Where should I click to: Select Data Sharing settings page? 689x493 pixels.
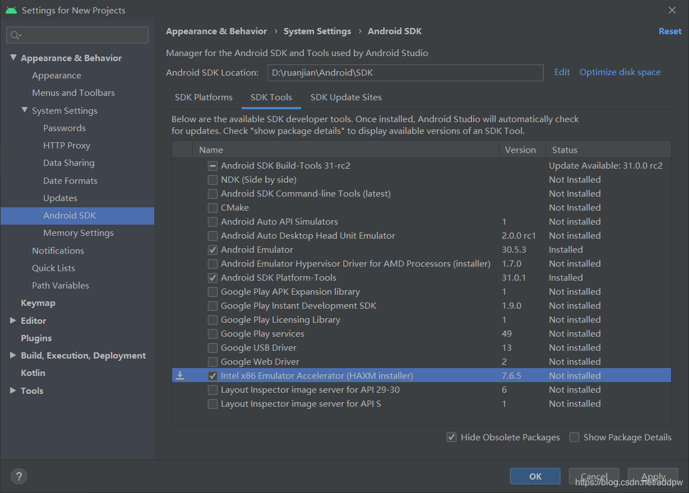(x=69, y=163)
